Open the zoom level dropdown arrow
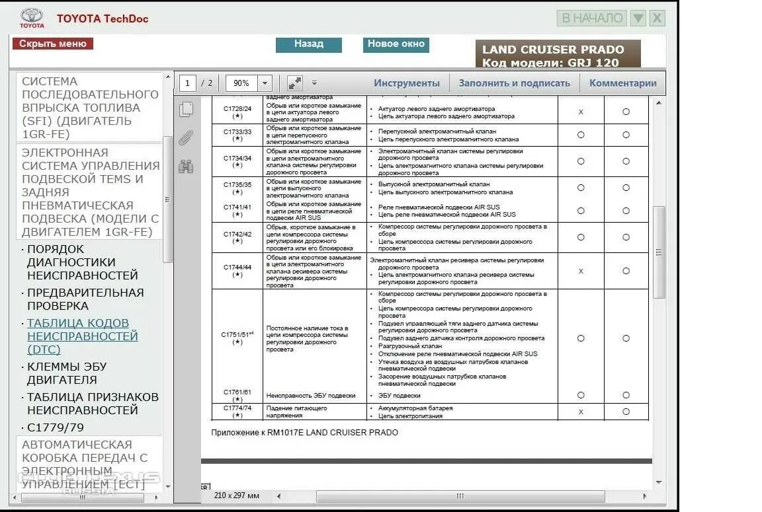The image size is (762, 512). (265, 83)
